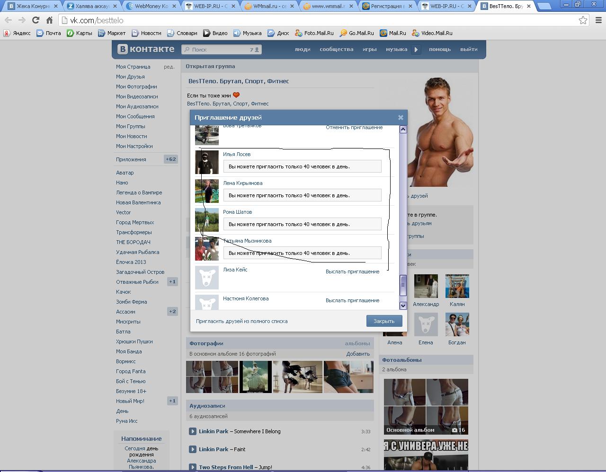Image resolution: width=606 pixels, height=472 pixels.
Task: Click the dialog scrollbar thumb
Action: (x=403, y=285)
